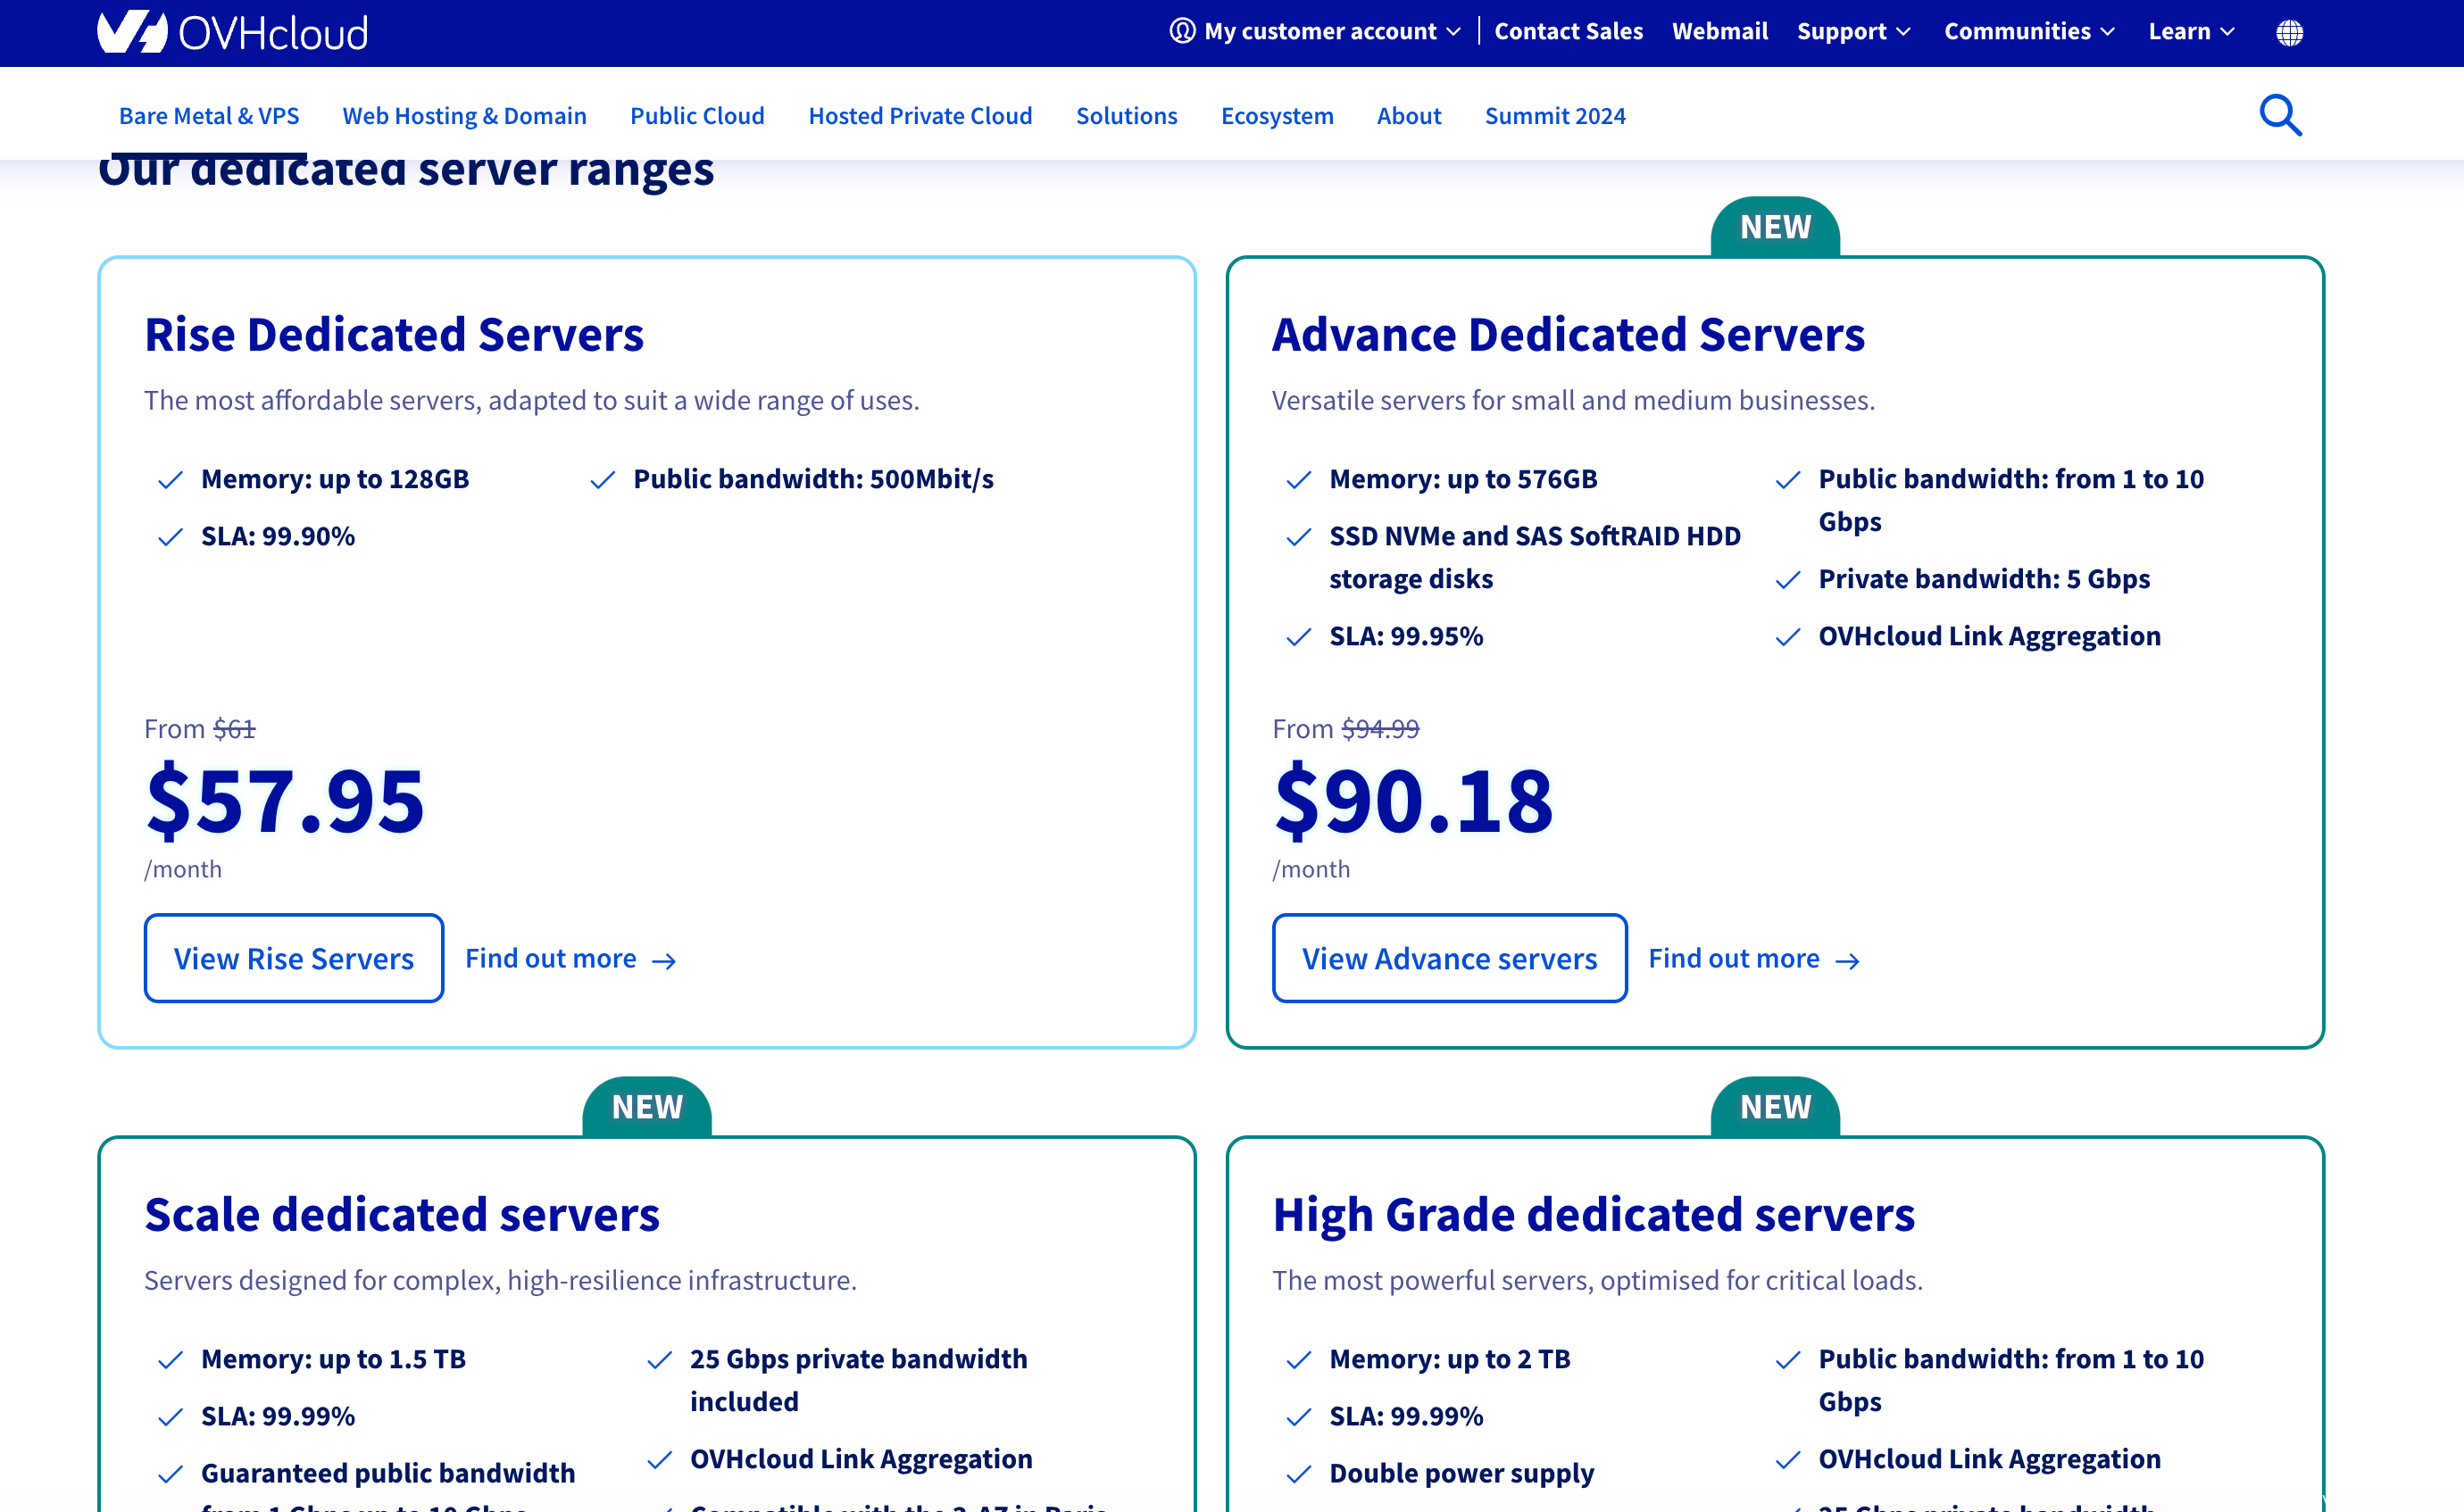Viewport: 2464px width, 1512px height.
Task: Open the Public Cloud menu
Action: click(697, 116)
